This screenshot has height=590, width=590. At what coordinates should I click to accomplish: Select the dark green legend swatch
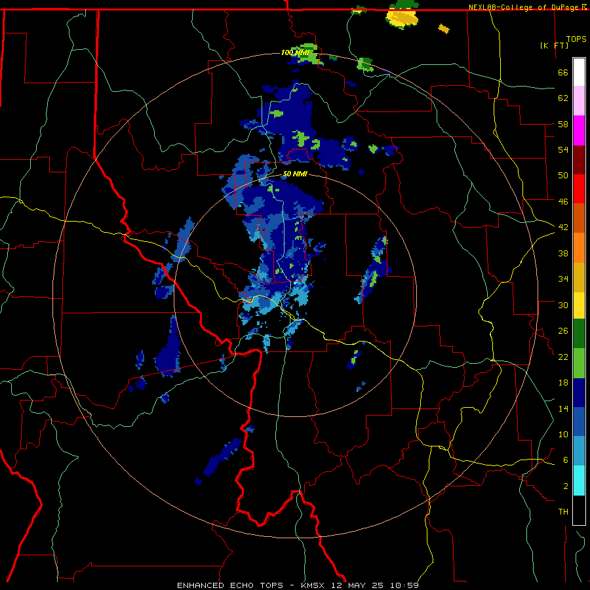point(579,334)
